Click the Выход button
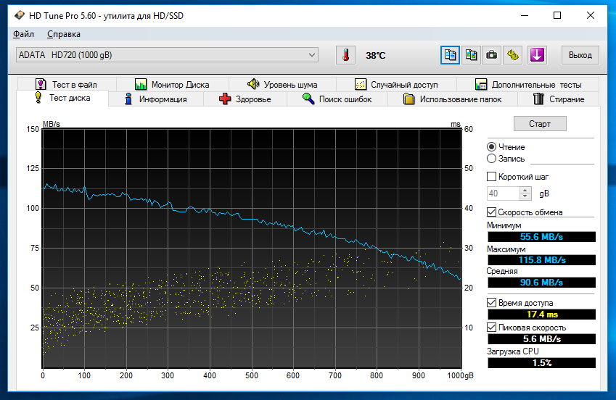This screenshot has width=616, height=400. [x=580, y=55]
